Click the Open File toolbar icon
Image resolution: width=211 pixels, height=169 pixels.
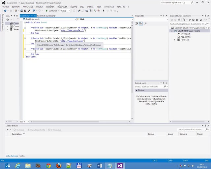[21, 11]
